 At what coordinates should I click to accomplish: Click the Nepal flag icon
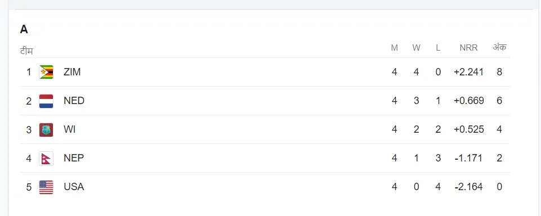(x=46, y=158)
